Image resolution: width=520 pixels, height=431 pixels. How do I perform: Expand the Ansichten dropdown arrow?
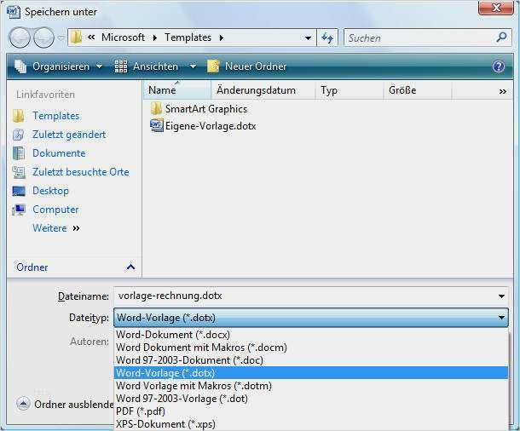[193, 66]
